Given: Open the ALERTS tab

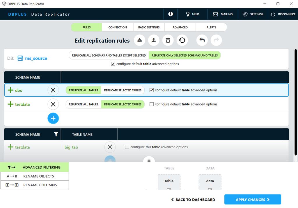Looking at the screenshot, I should tap(211, 27).
